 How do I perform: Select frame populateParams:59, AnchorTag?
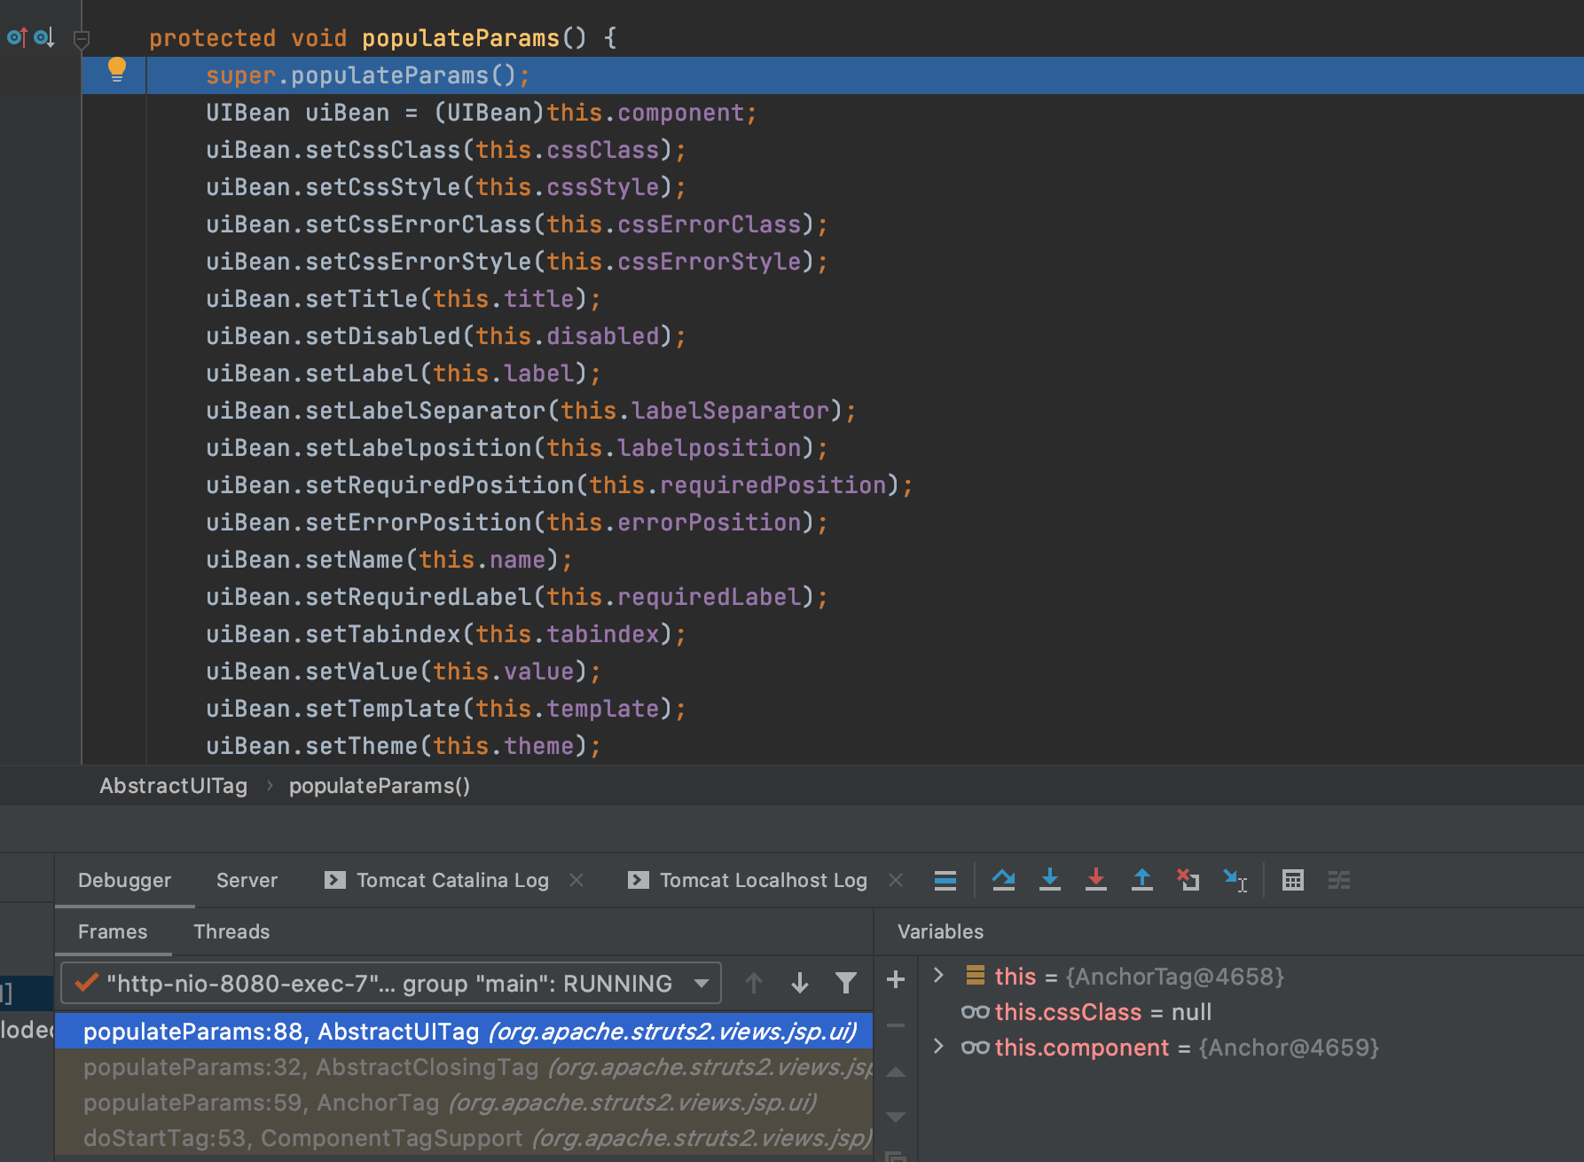pos(464,1103)
